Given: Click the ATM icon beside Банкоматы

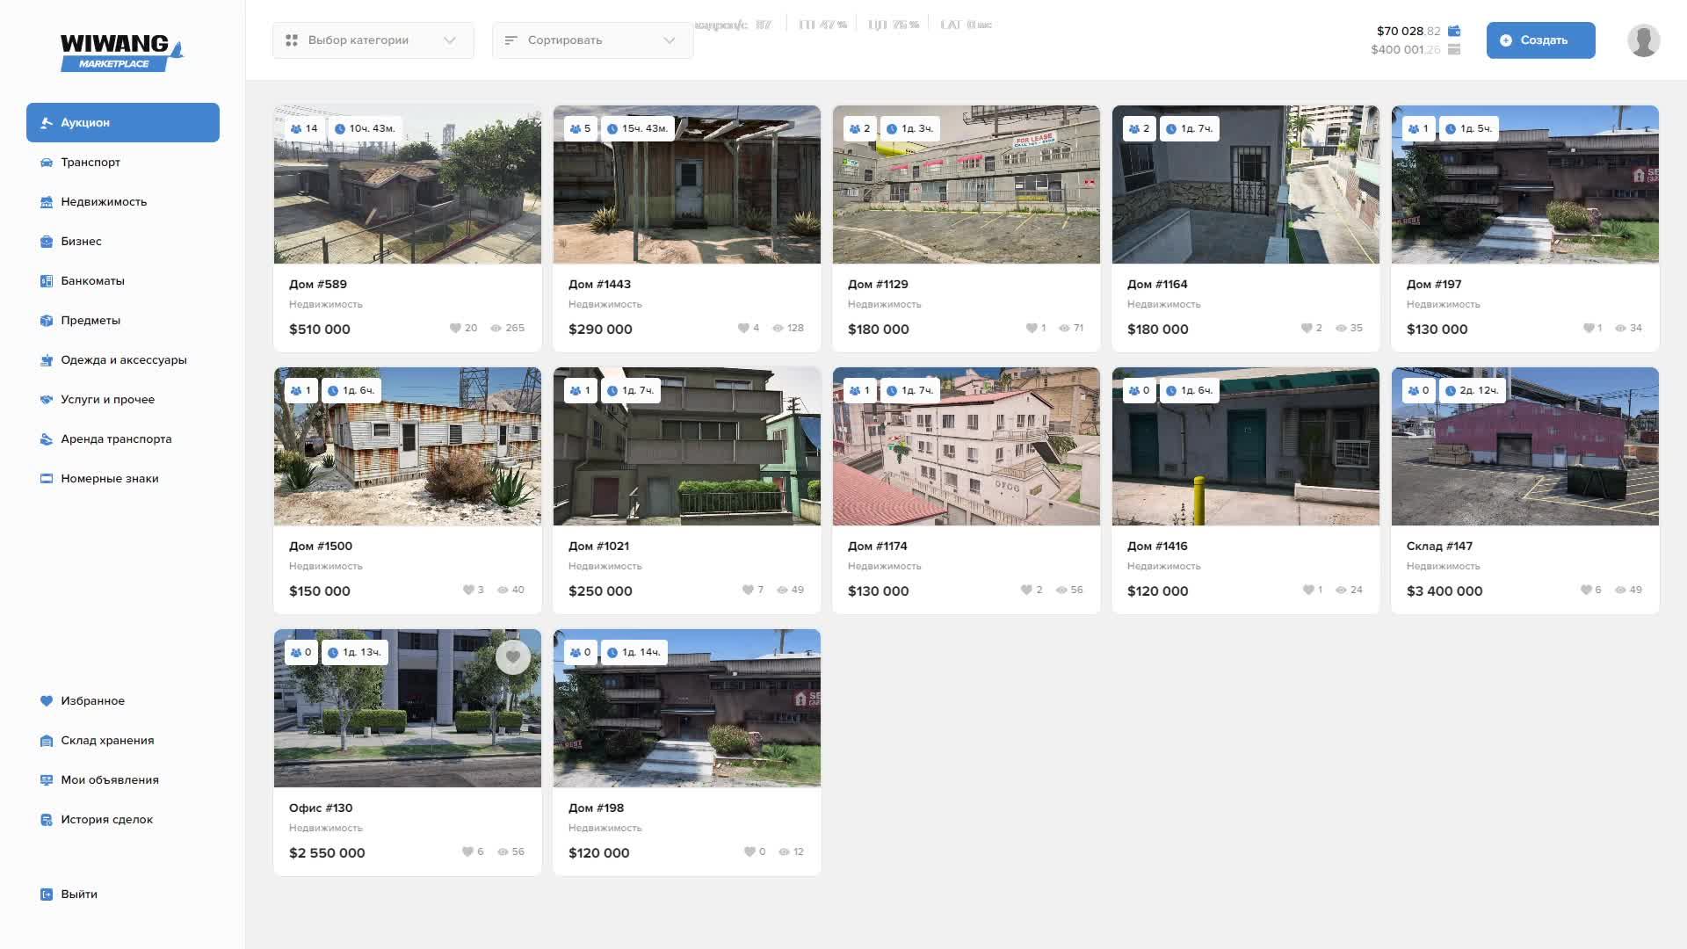Looking at the screenshot, I should (x=47, y=281).
